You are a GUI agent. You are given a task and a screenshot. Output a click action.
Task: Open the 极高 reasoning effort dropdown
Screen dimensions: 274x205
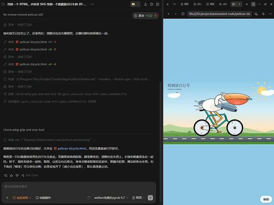138,198
